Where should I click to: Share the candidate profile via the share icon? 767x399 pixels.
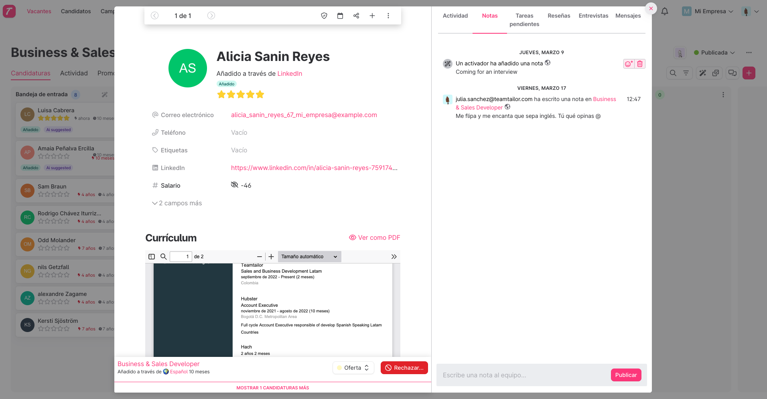pos(356,16)
